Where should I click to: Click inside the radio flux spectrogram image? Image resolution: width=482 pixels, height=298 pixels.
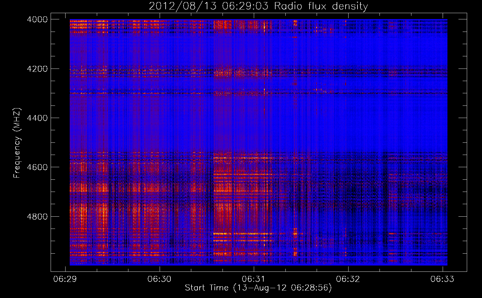tap(258, 142)
